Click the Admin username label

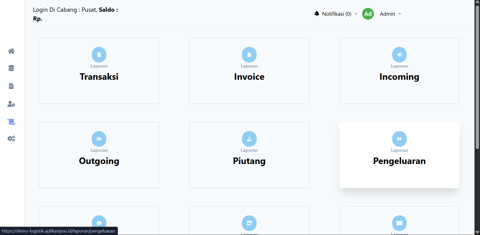click(387, 14)
